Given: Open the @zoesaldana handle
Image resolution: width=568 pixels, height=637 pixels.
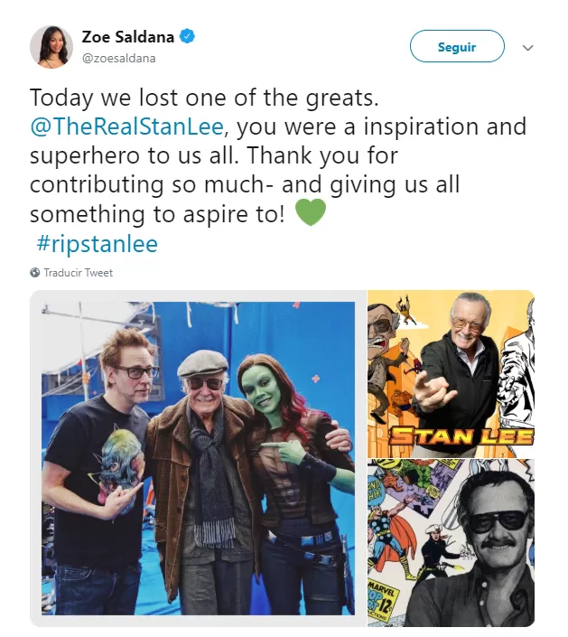Looking at the screenshot, I should click(118, 59).
